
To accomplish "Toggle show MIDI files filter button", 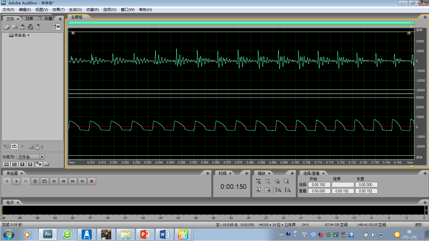I will point(30,164).
